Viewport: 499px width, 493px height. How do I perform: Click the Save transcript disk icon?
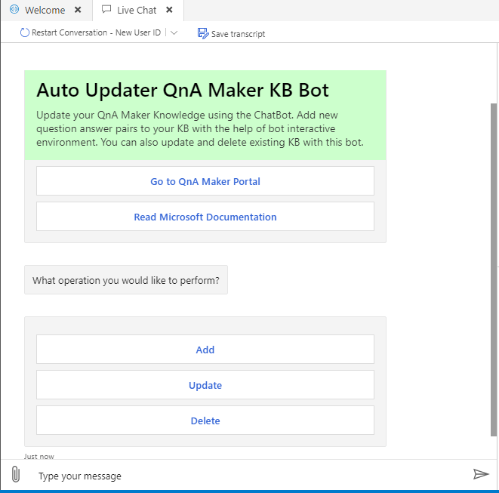pos(203,33)
